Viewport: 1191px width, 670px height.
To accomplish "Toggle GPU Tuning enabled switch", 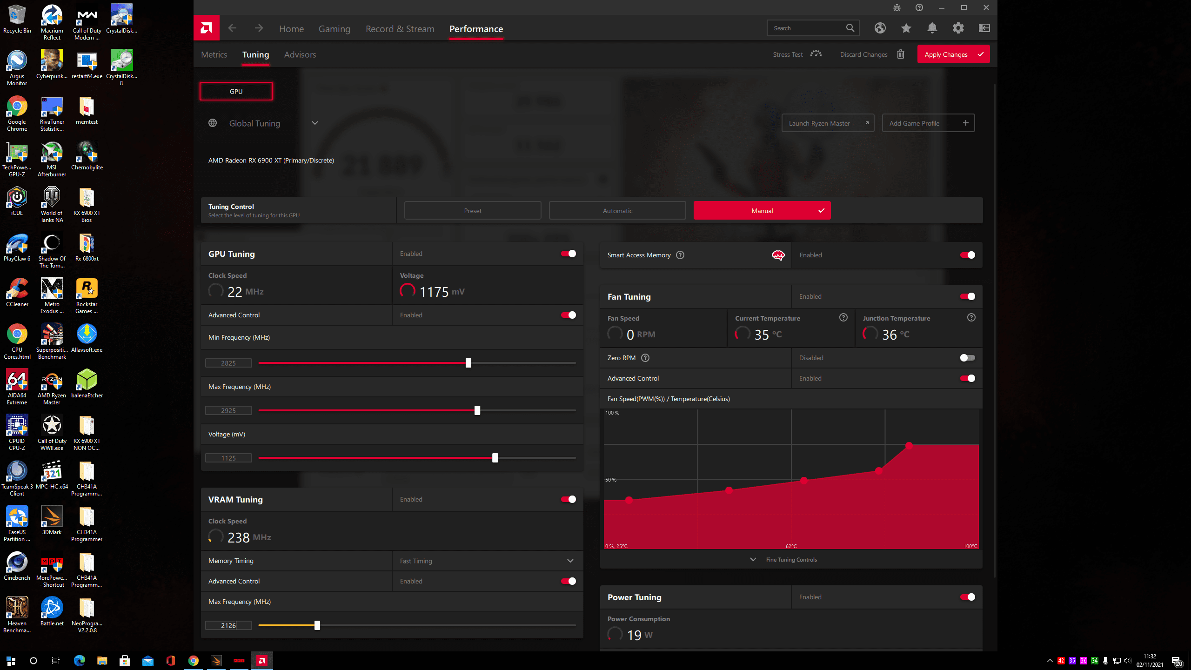I will click(568, 254).
